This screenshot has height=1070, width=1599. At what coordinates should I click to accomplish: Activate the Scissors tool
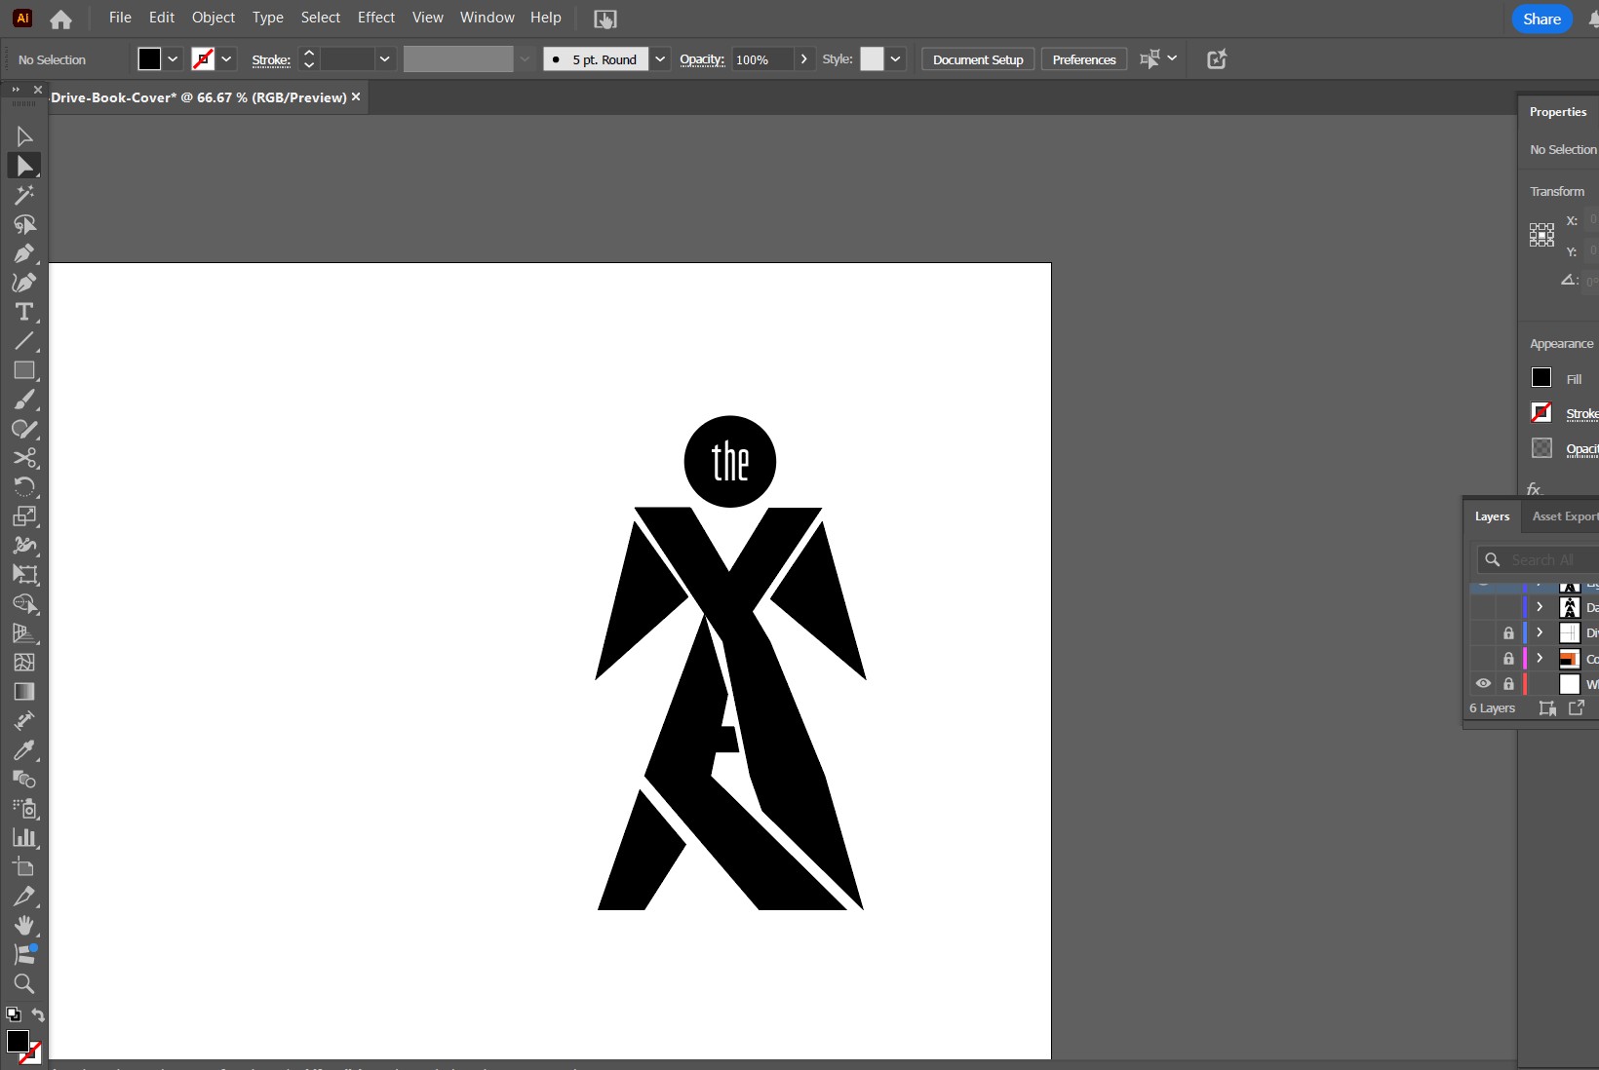coord(24,458)
